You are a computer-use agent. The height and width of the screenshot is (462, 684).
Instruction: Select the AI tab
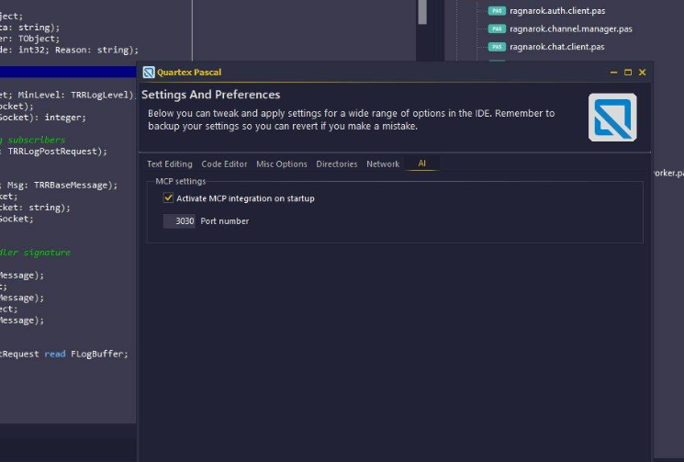click(422, 164)
